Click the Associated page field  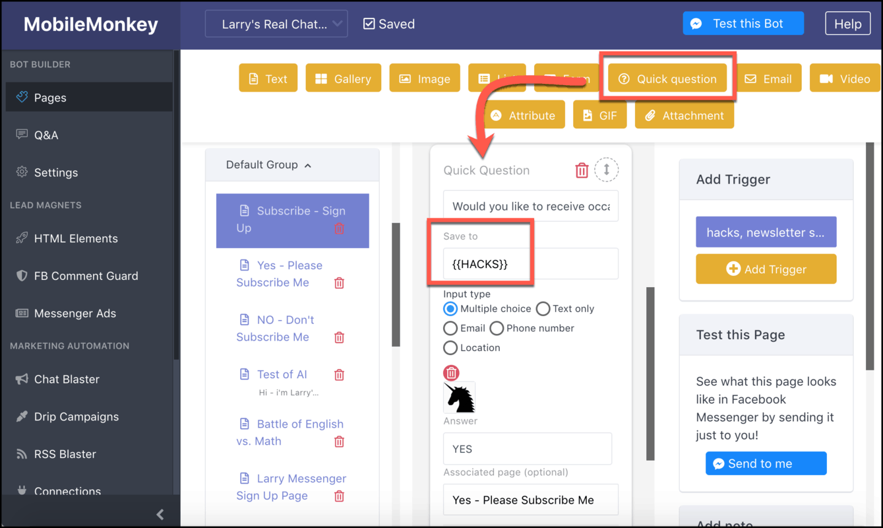(x=531, y=500)
